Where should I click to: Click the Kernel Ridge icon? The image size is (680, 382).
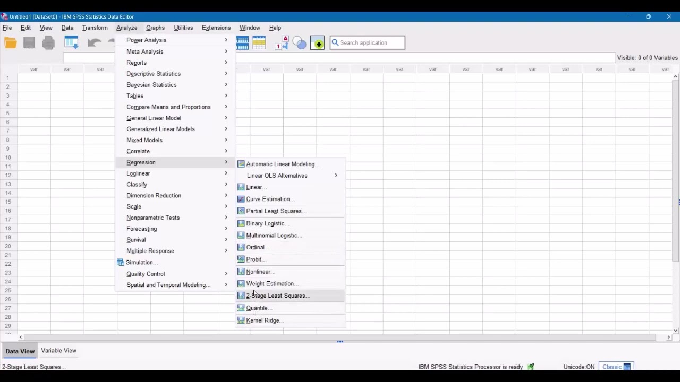pyautogui.click(x=241, y=320)
